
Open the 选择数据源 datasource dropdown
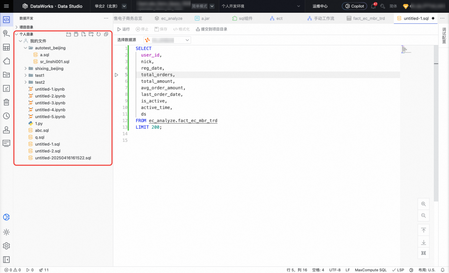click(167, 40)
